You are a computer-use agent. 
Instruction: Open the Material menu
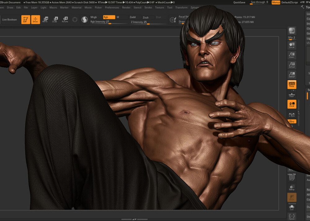pos(77,7)
